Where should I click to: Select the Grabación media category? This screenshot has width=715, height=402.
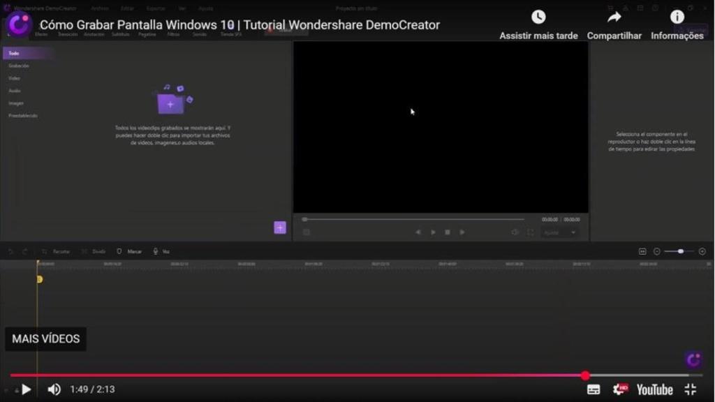19,66
